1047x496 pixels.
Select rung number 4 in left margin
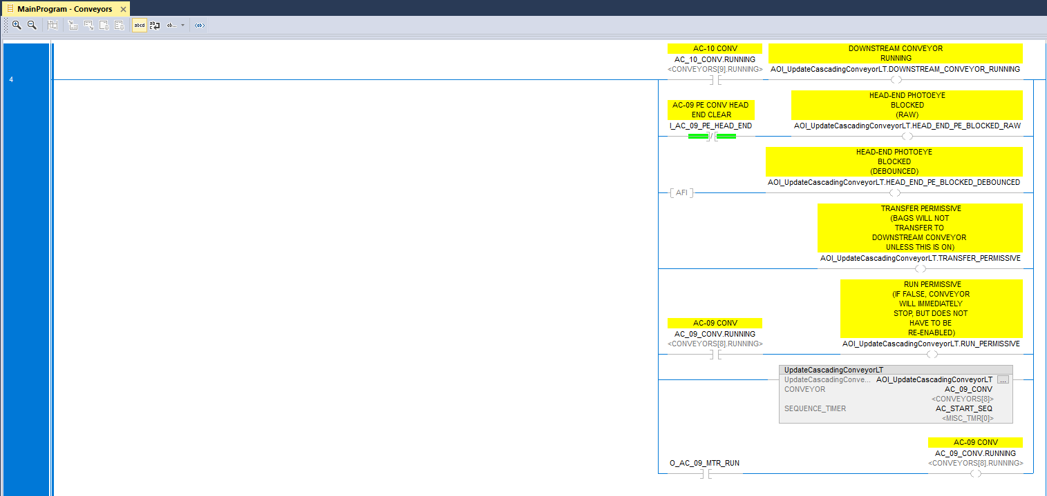pyautogui.click(x=11, y=79)
